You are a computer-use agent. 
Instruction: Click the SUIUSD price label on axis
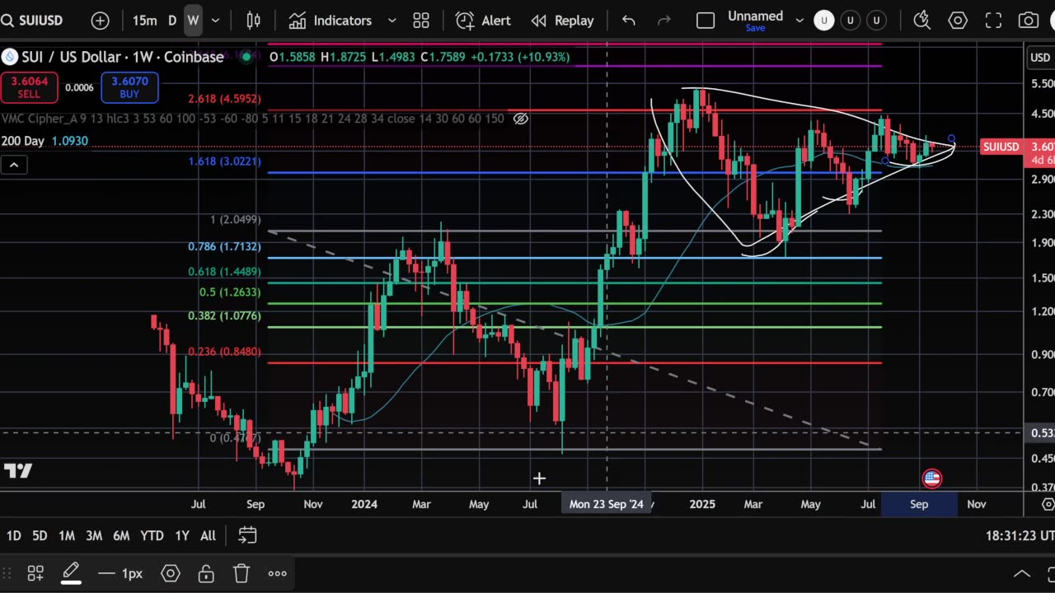(x=1001, y=147)
